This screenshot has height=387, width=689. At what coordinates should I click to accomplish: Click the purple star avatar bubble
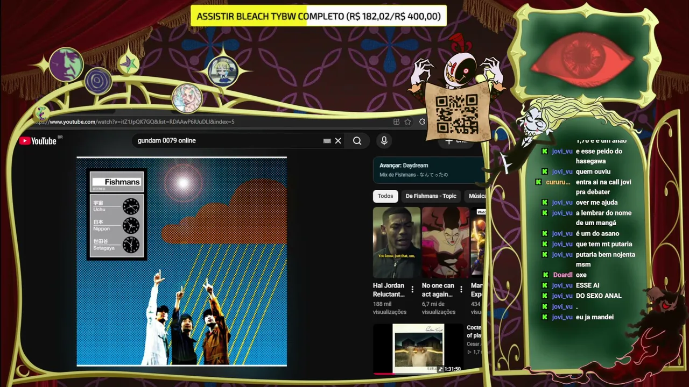pyautogui.click(x=128, y=64)
